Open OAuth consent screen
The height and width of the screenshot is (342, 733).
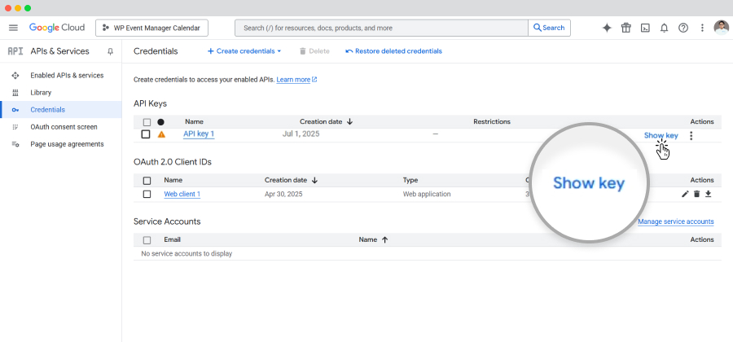pos(64,127)
